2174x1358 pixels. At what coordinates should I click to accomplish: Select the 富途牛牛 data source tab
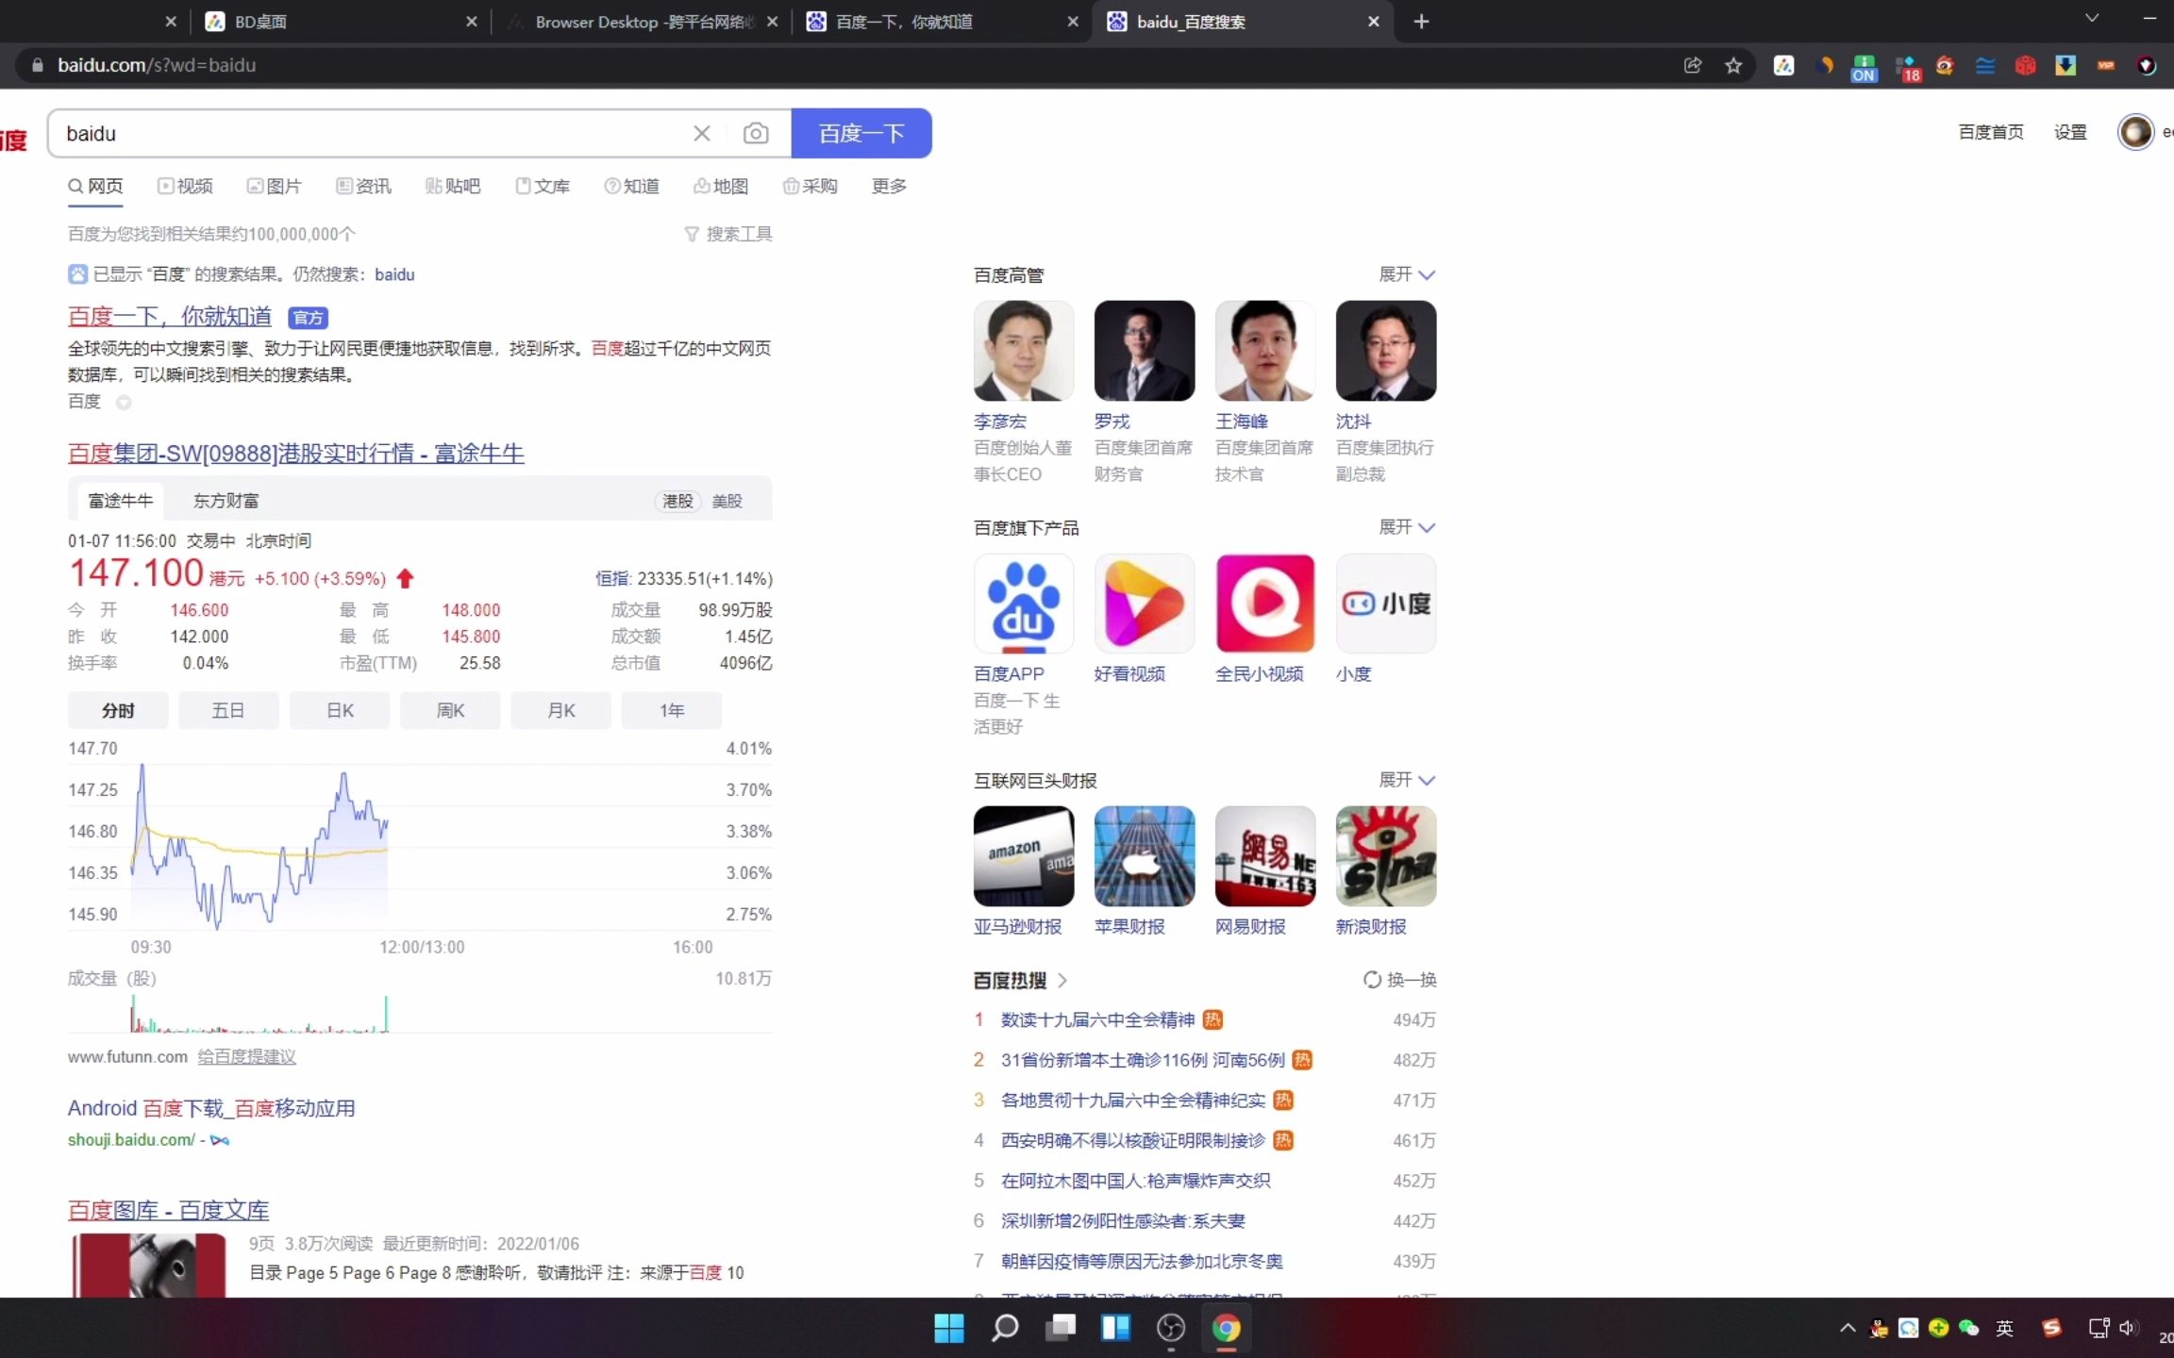120,501
